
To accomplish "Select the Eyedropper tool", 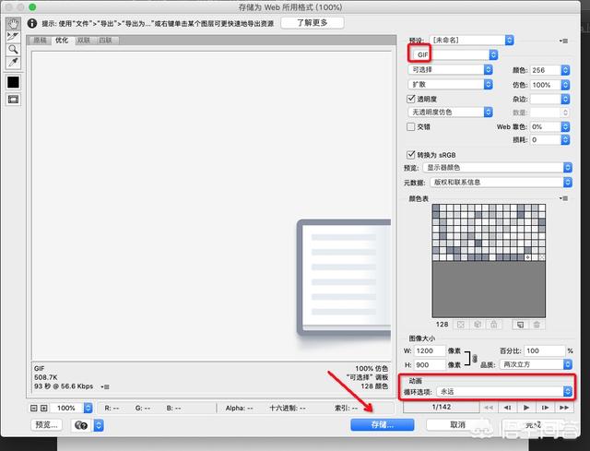I will pyautogui.click(x=13, y=62).
